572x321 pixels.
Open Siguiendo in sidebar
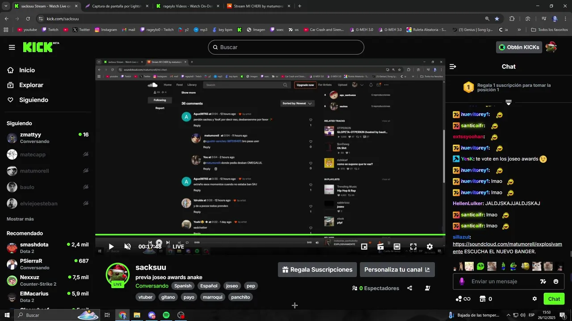[x=34, y=100]
